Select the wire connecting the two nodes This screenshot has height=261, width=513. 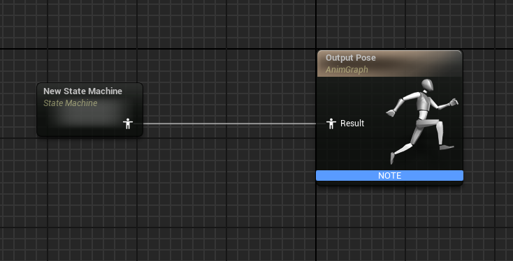(x=230, y=124)
